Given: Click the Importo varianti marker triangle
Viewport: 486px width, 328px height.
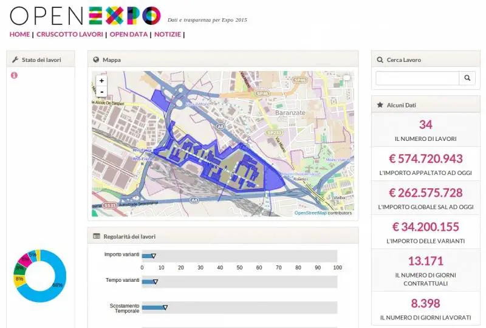Looking at the screenshot, I should (154, 256).
